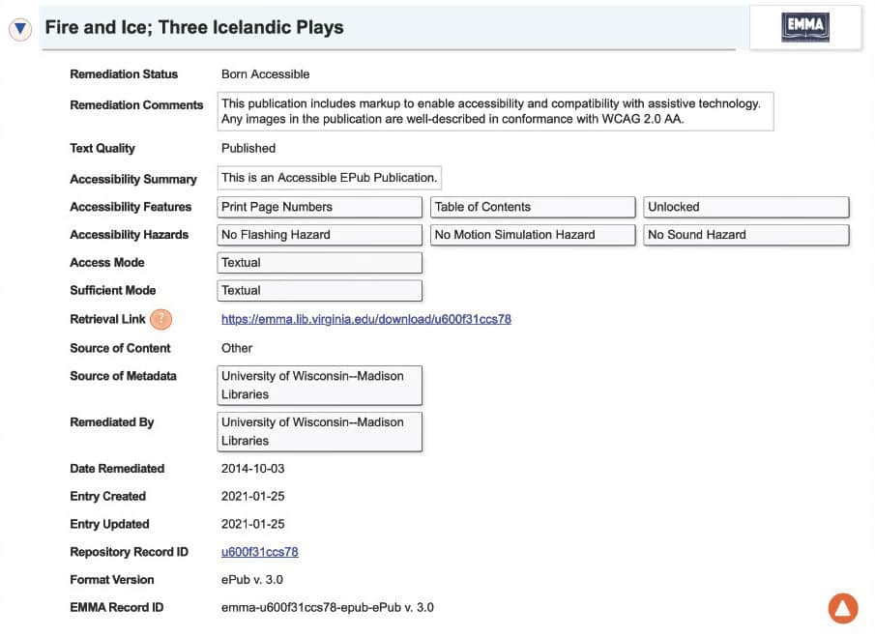Select the Table of Contents feature box
Screen dimensions: 875x637
pos(533,207)
